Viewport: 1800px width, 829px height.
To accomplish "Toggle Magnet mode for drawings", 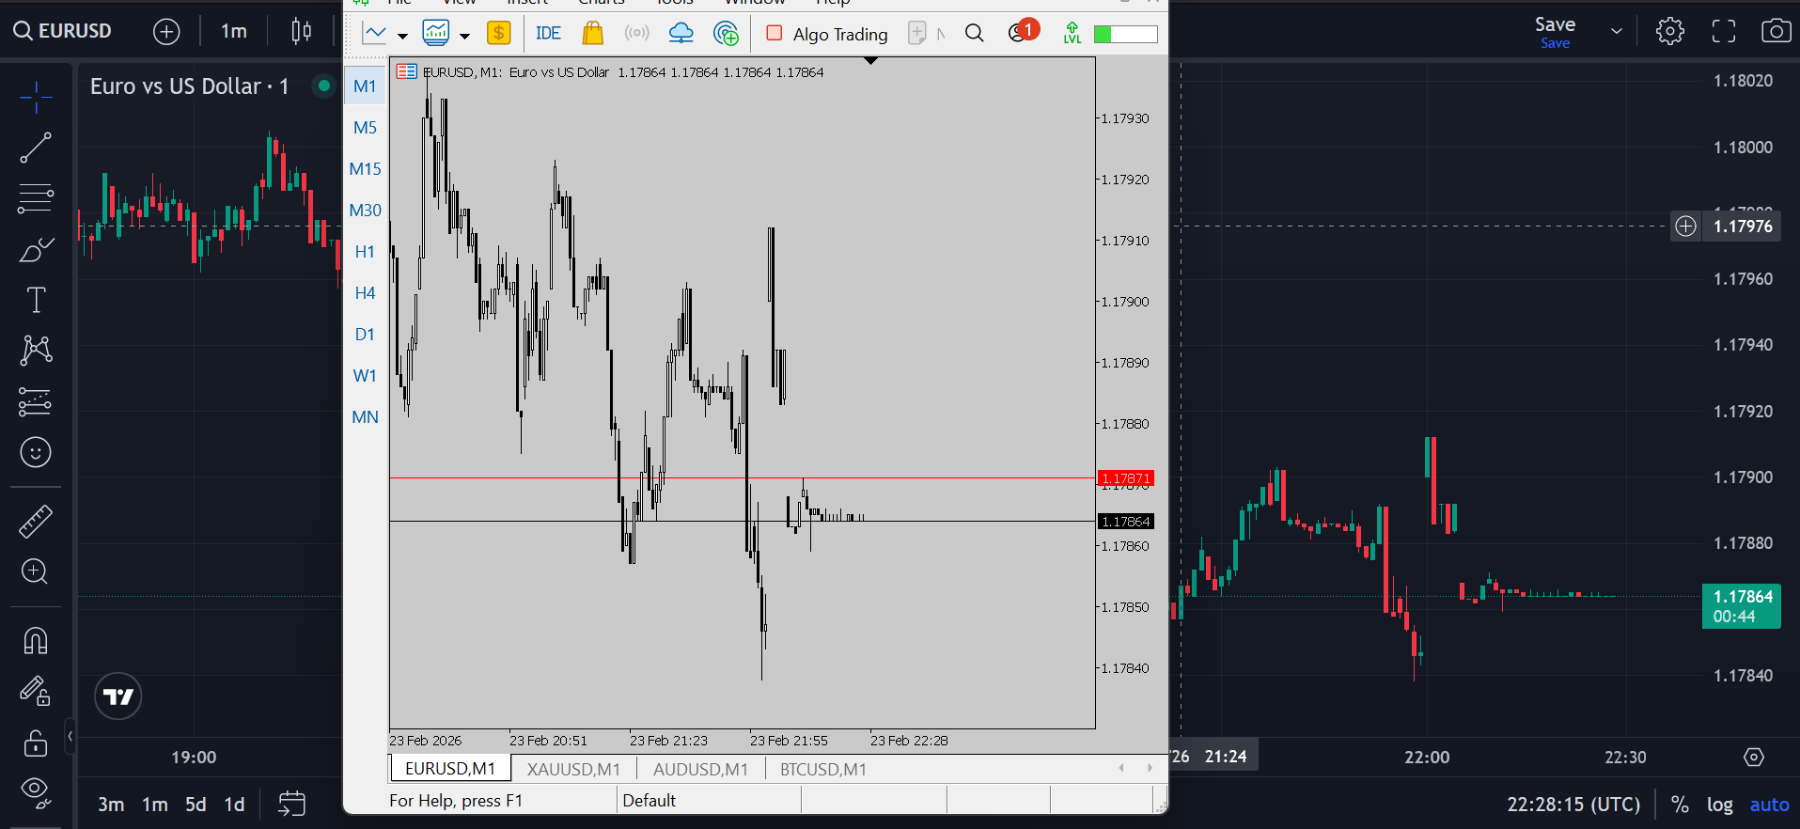I will pyautogui.click(x=36, y=641).
